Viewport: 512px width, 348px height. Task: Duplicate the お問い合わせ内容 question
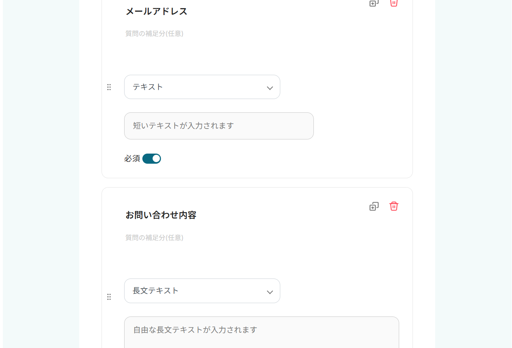tap(374, 207)
